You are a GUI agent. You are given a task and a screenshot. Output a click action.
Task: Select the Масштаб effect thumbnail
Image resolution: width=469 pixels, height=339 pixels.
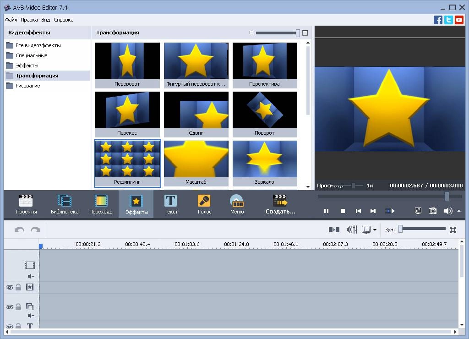click(x=196, y=163)
